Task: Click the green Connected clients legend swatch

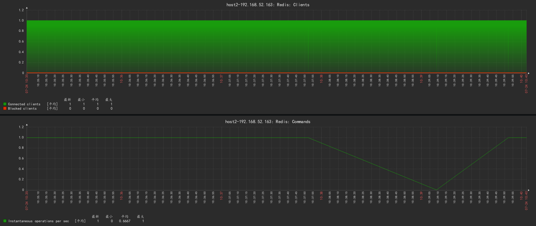Action: click(x=5, y=104)
